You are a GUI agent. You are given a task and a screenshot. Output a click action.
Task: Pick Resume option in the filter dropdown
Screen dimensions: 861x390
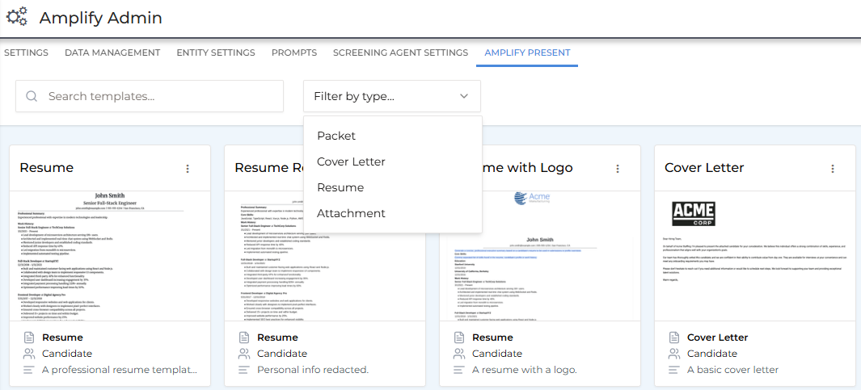click(x=340, y=187)
